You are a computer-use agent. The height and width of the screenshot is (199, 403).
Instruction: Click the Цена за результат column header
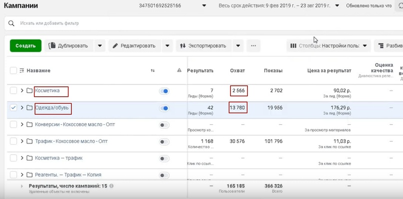pyautogui.click(x=329, y=71)
